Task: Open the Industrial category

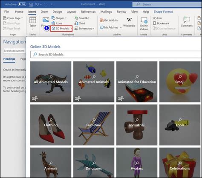Action: pos(137,125)
